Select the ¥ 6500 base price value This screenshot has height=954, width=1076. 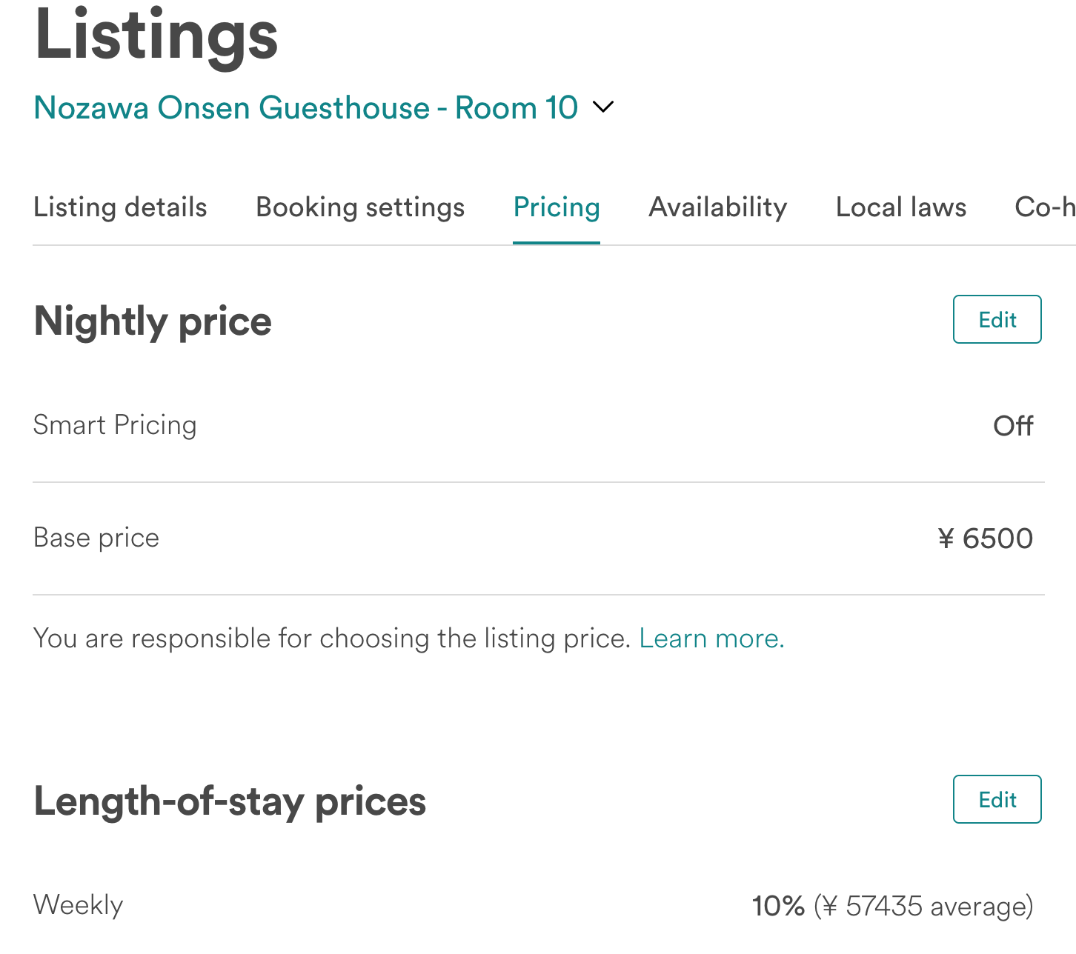[x=985, y=538]
